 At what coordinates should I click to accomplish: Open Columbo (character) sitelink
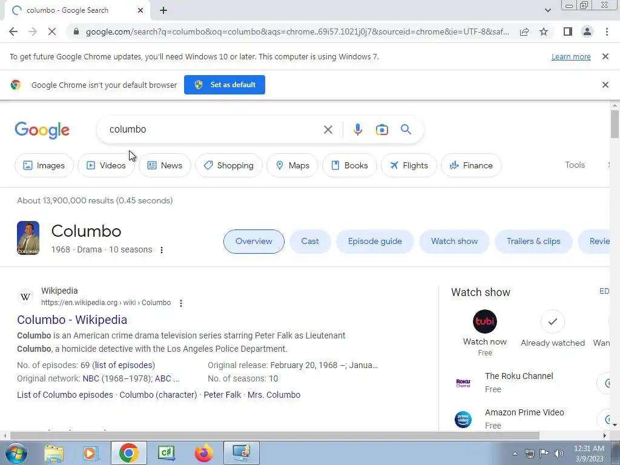click(158, 395)
